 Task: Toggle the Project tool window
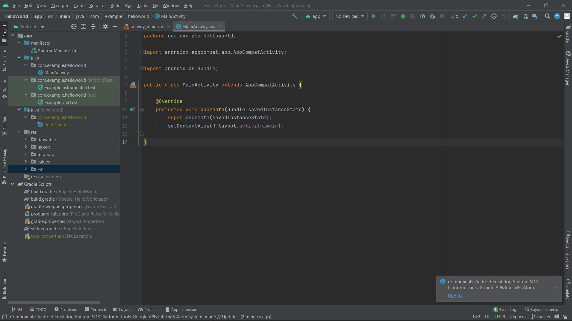(4, 33)
